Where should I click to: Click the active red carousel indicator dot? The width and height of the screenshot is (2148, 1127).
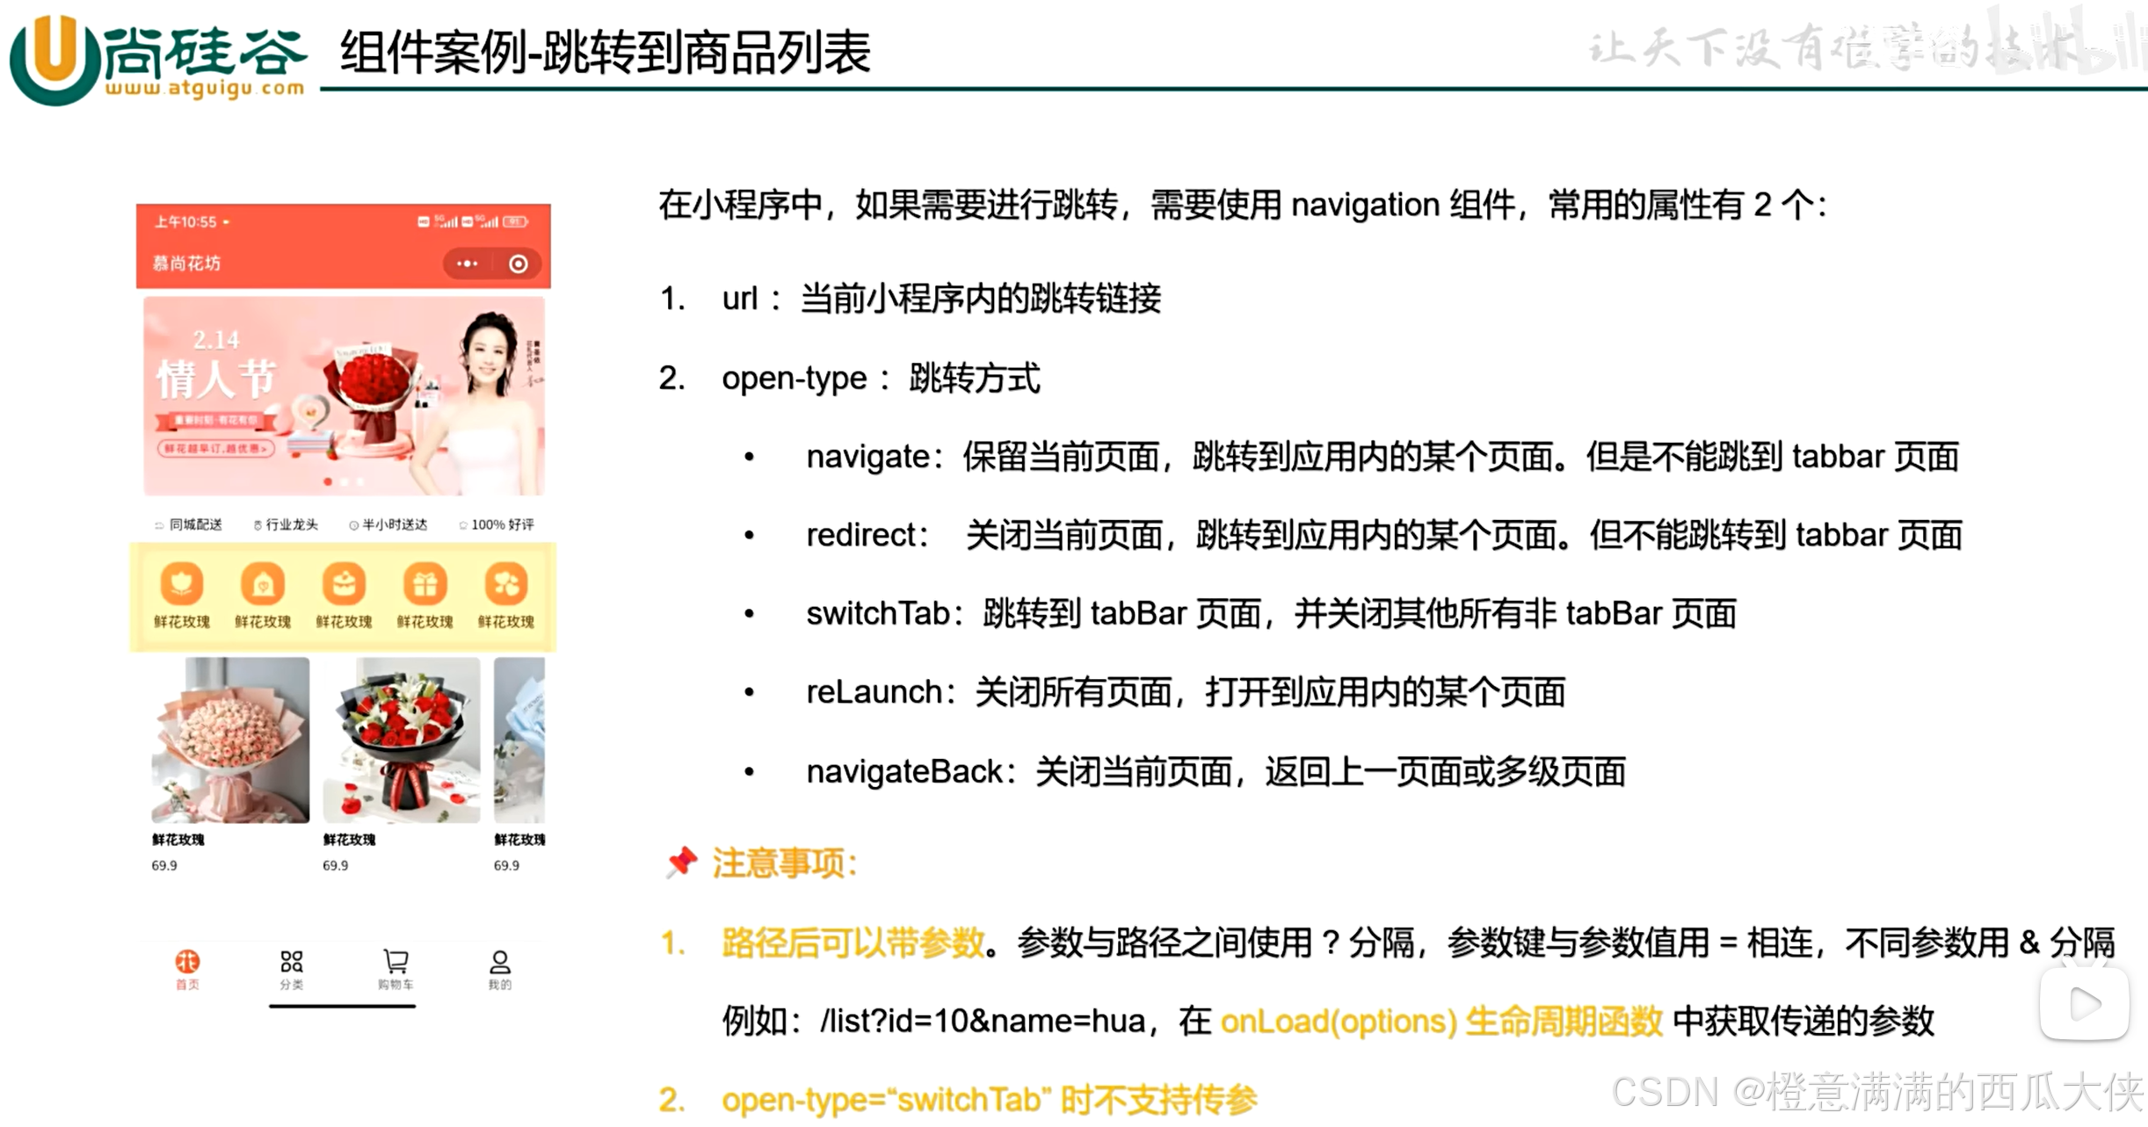pyautogui.click(x=328, y=481)
